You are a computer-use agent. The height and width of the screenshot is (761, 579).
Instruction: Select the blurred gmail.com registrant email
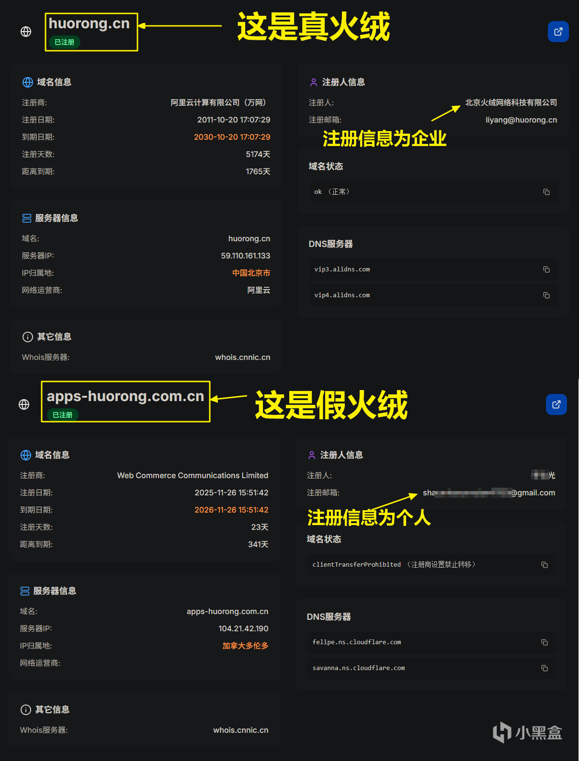[x=489, y=492]
